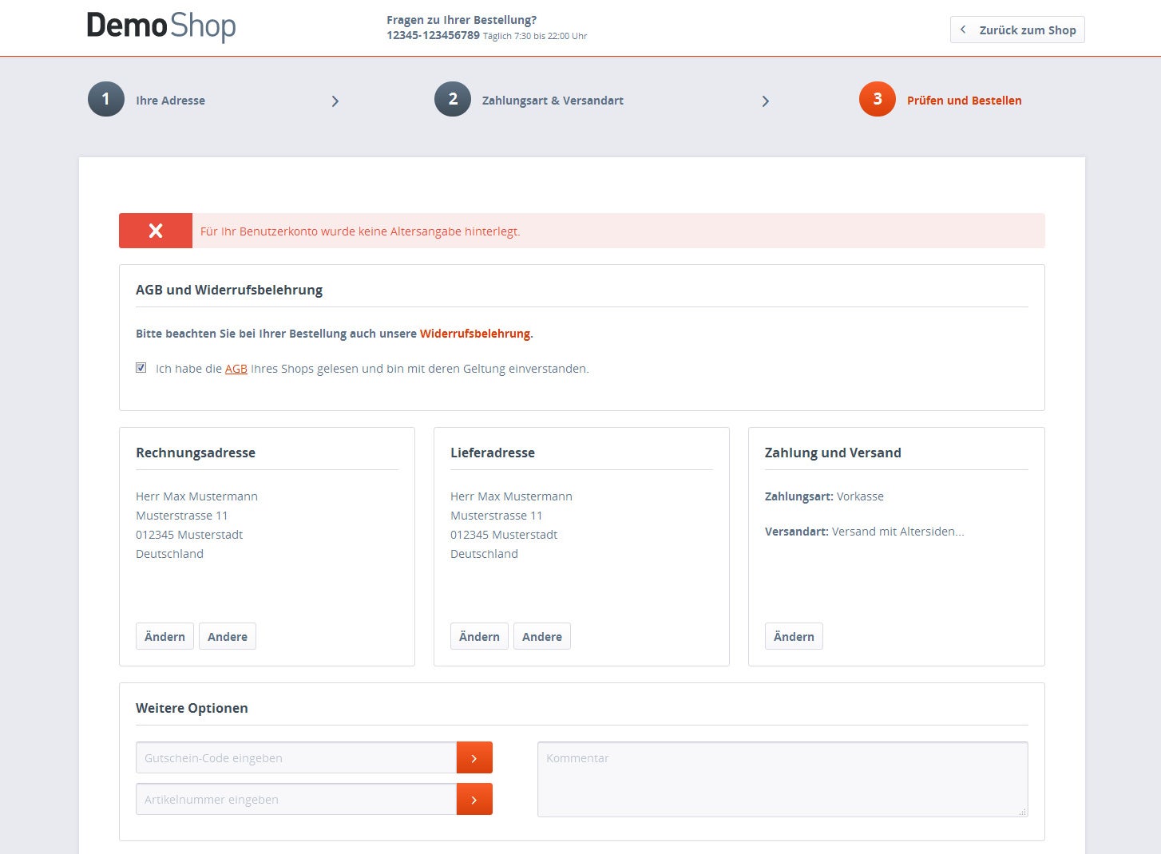
Task: Click 'Herr Max Mustermann' in Rechnungsadresse
Action: click(196, 496)
